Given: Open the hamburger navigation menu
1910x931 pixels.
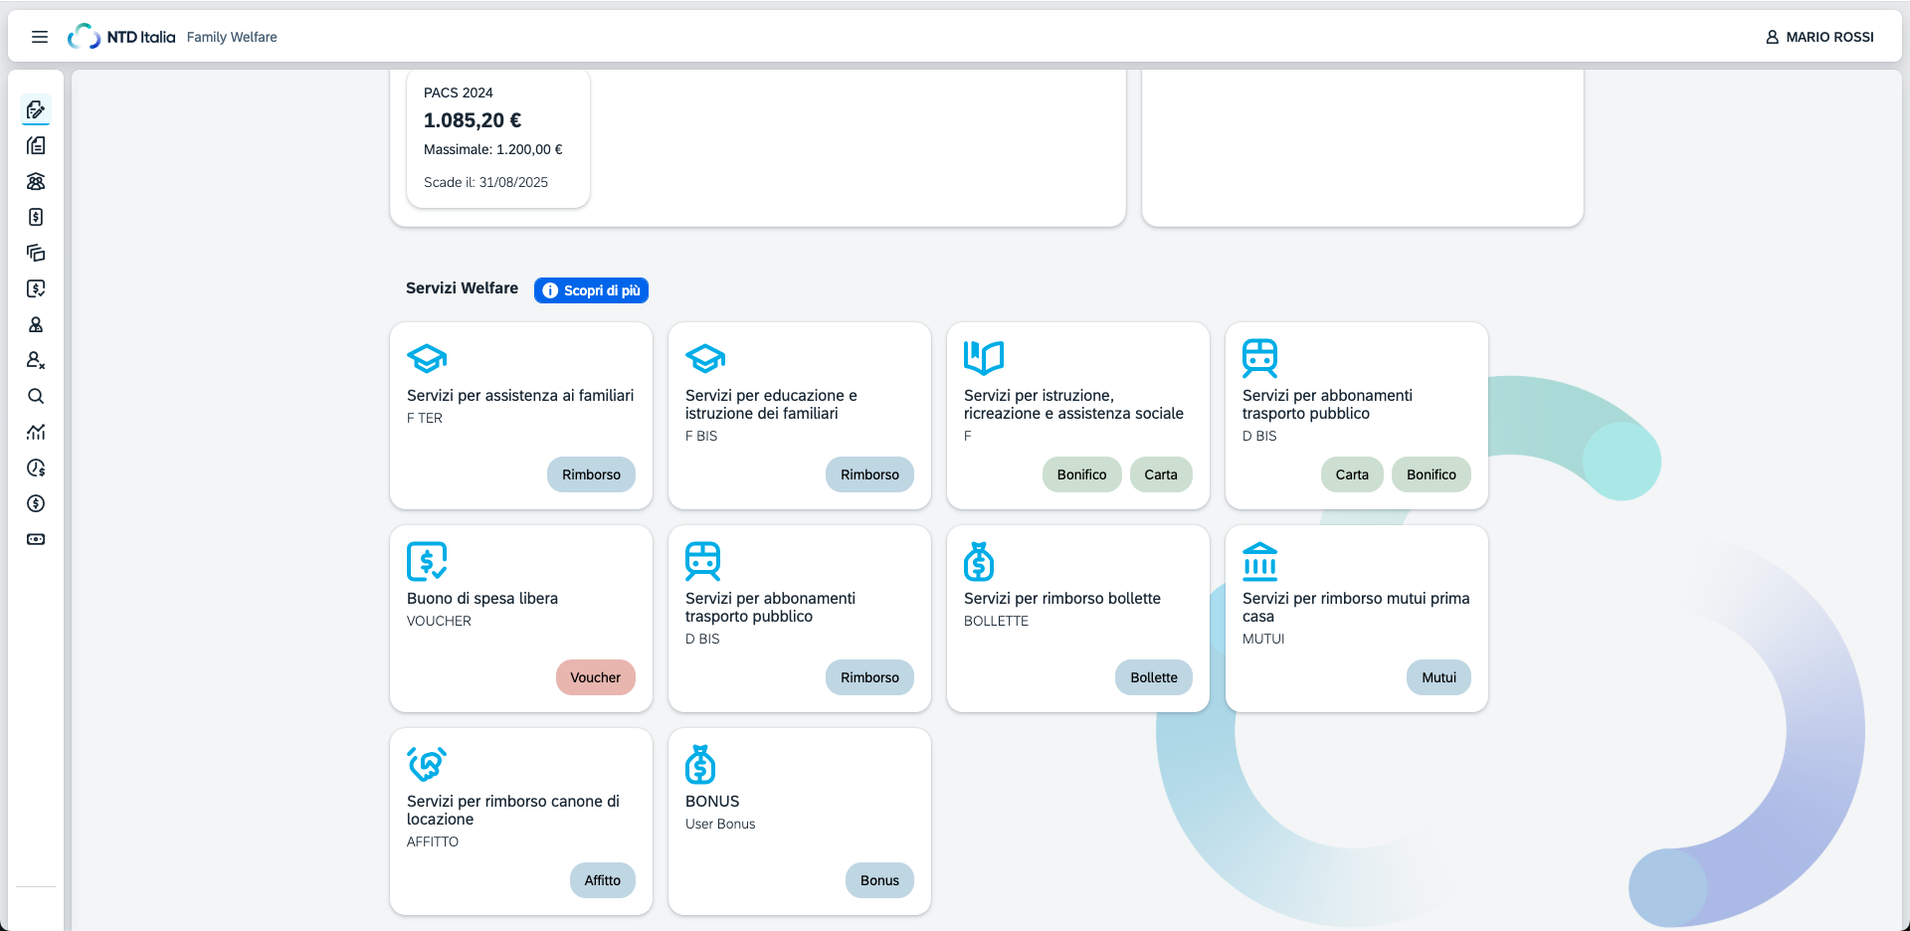Looking at the screenshot, I should click(40, 37).
